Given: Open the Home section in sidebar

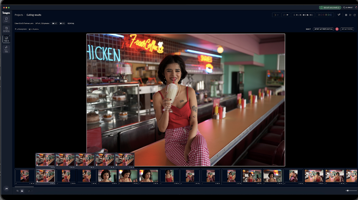Looking at the screenshot, I should [6, 19].
